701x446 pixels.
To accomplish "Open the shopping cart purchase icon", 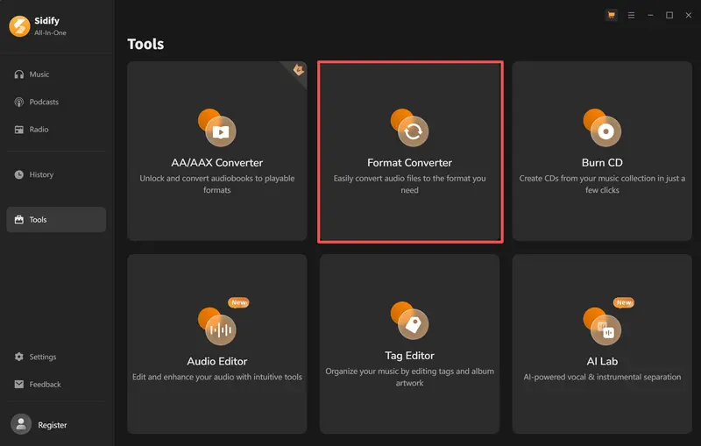I will (611, 15).
